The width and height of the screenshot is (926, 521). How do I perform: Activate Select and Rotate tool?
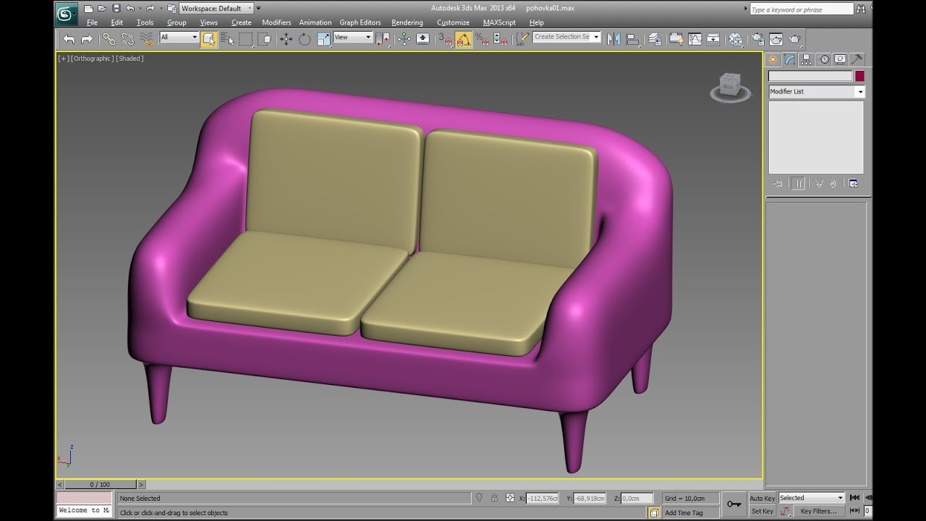coord(305,39)
